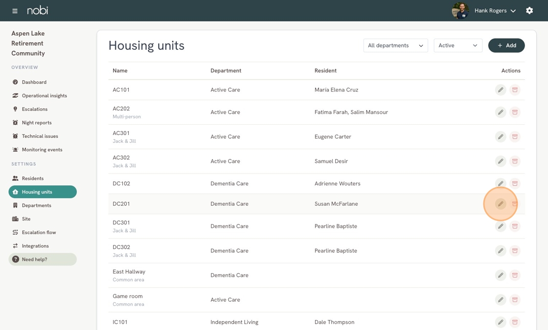Image resolution: width=548 pixels, height=330 pixels.
Task: Edit the AC302 housing unit
Action: 501,161
